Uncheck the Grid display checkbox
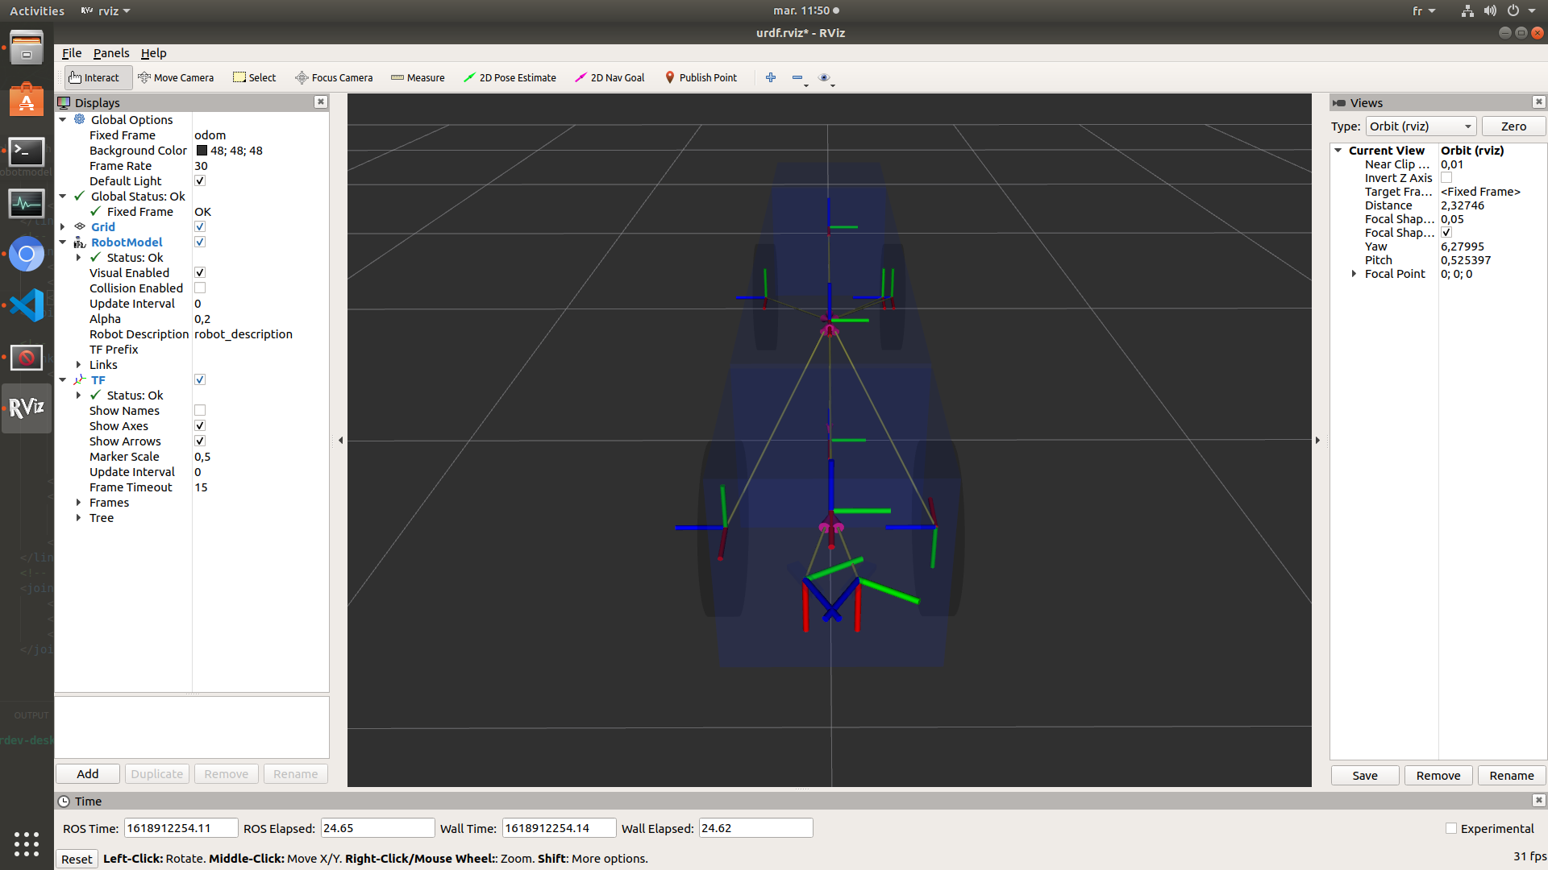This screenshot has height=870, width=1548. point(200,227)
